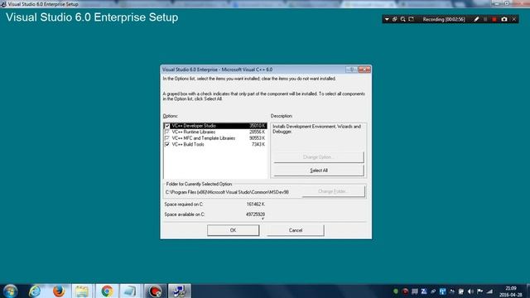Screen dimensions: 530x298
Task: Close the recording toolbar with X
Action: (x=514, y=19)
